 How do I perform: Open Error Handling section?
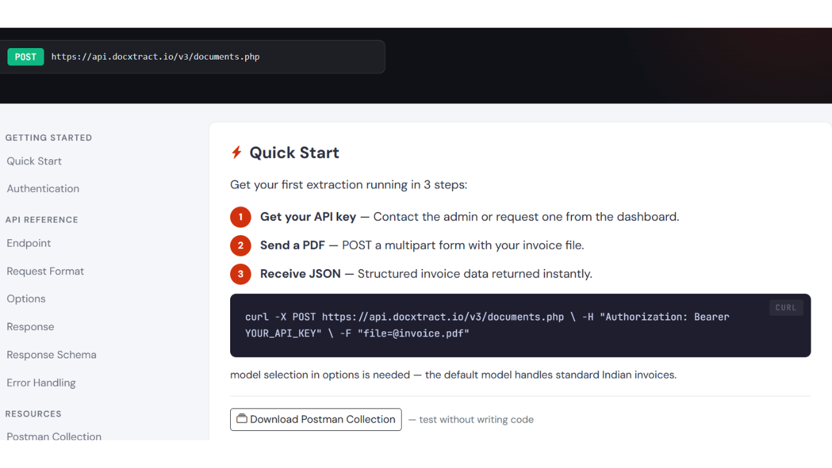click(41, 383)
